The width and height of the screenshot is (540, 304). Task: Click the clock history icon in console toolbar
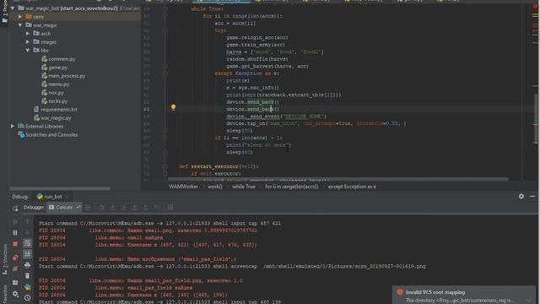(28, 298)
